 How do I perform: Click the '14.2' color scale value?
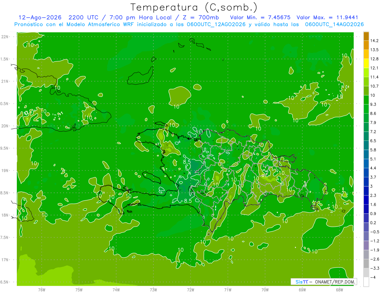[374, 41]
